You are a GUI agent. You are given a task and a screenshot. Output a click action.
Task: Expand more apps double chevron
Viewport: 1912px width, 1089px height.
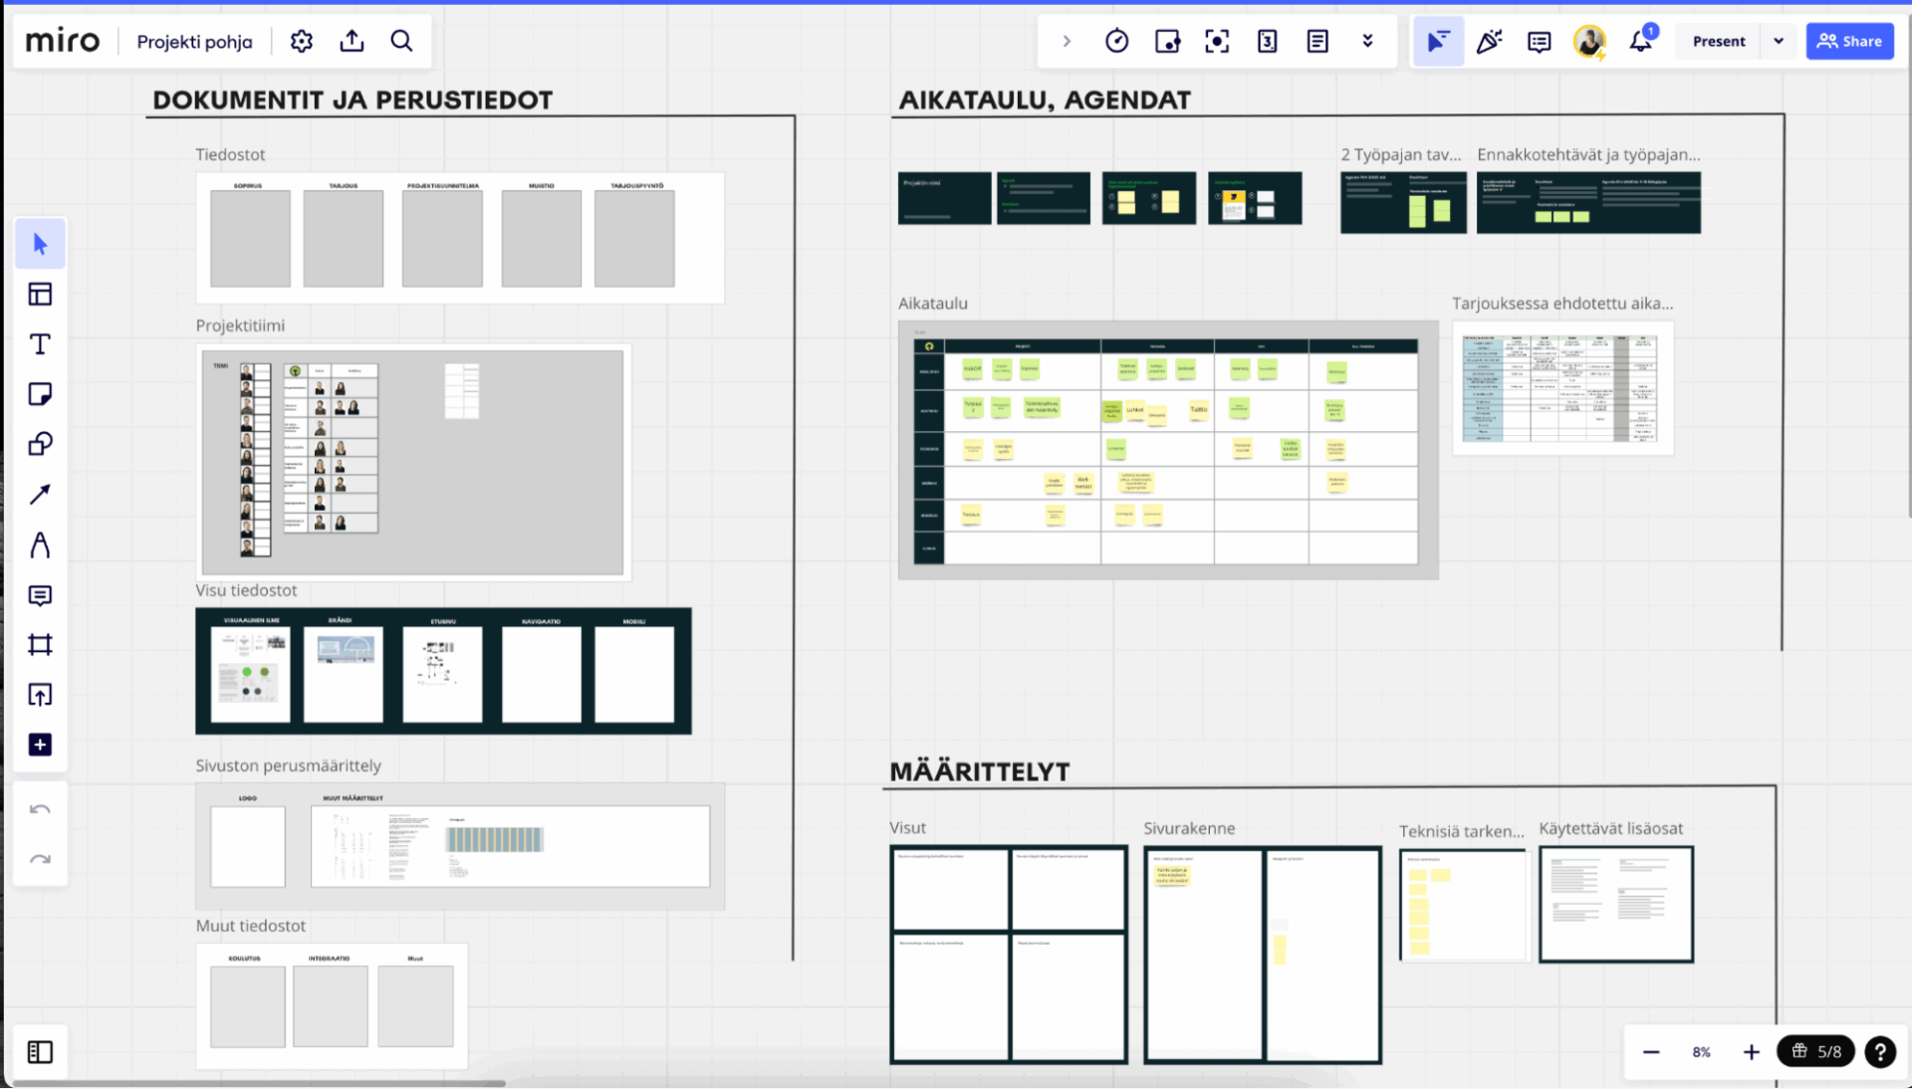[x=1367, y=41]
